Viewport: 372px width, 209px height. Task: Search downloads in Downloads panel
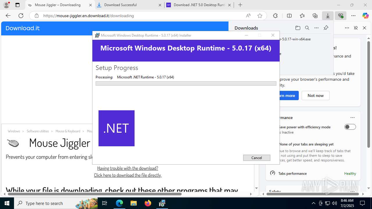click(307, 28)
